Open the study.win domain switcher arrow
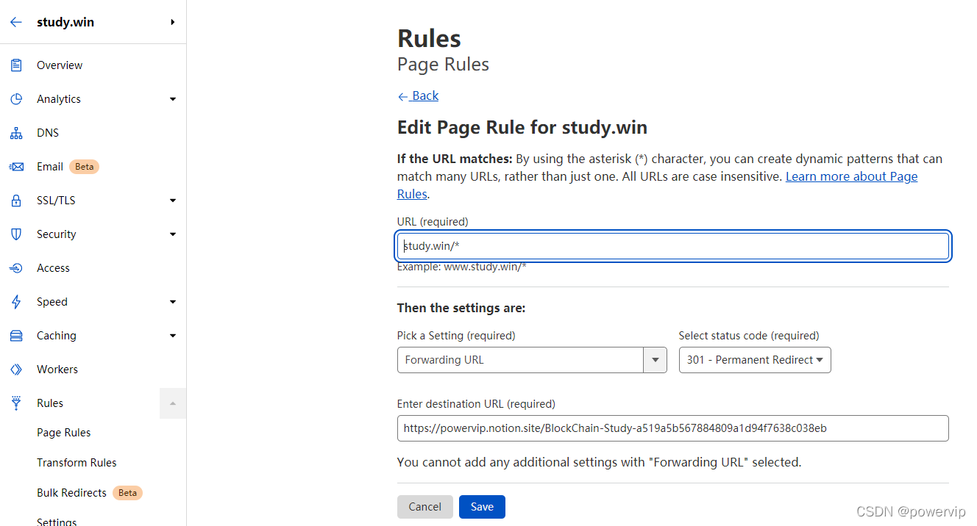 click(x=173, y=22)
